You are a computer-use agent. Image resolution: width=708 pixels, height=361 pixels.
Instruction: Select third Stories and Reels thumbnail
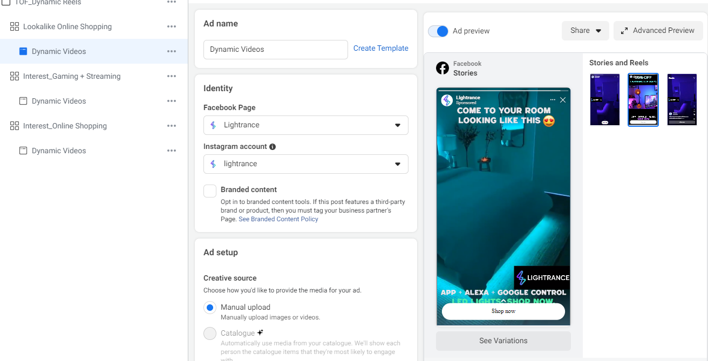click(682, 100)
